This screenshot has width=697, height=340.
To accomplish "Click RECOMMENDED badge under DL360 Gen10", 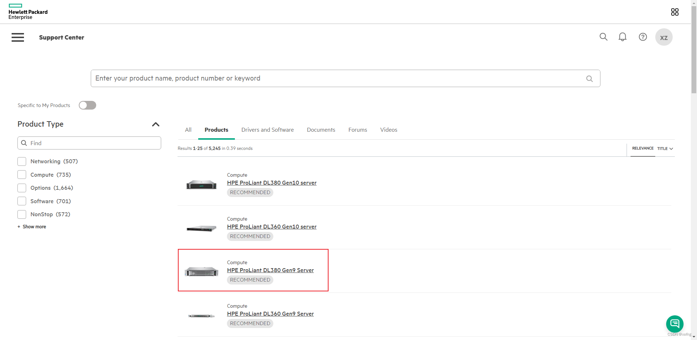I will pos(250,236).
